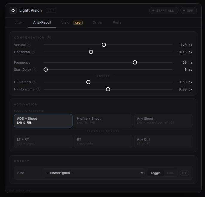
Task: Click the Lightt Vision crosshair logo icon
Action: click(x=13, y=10)
